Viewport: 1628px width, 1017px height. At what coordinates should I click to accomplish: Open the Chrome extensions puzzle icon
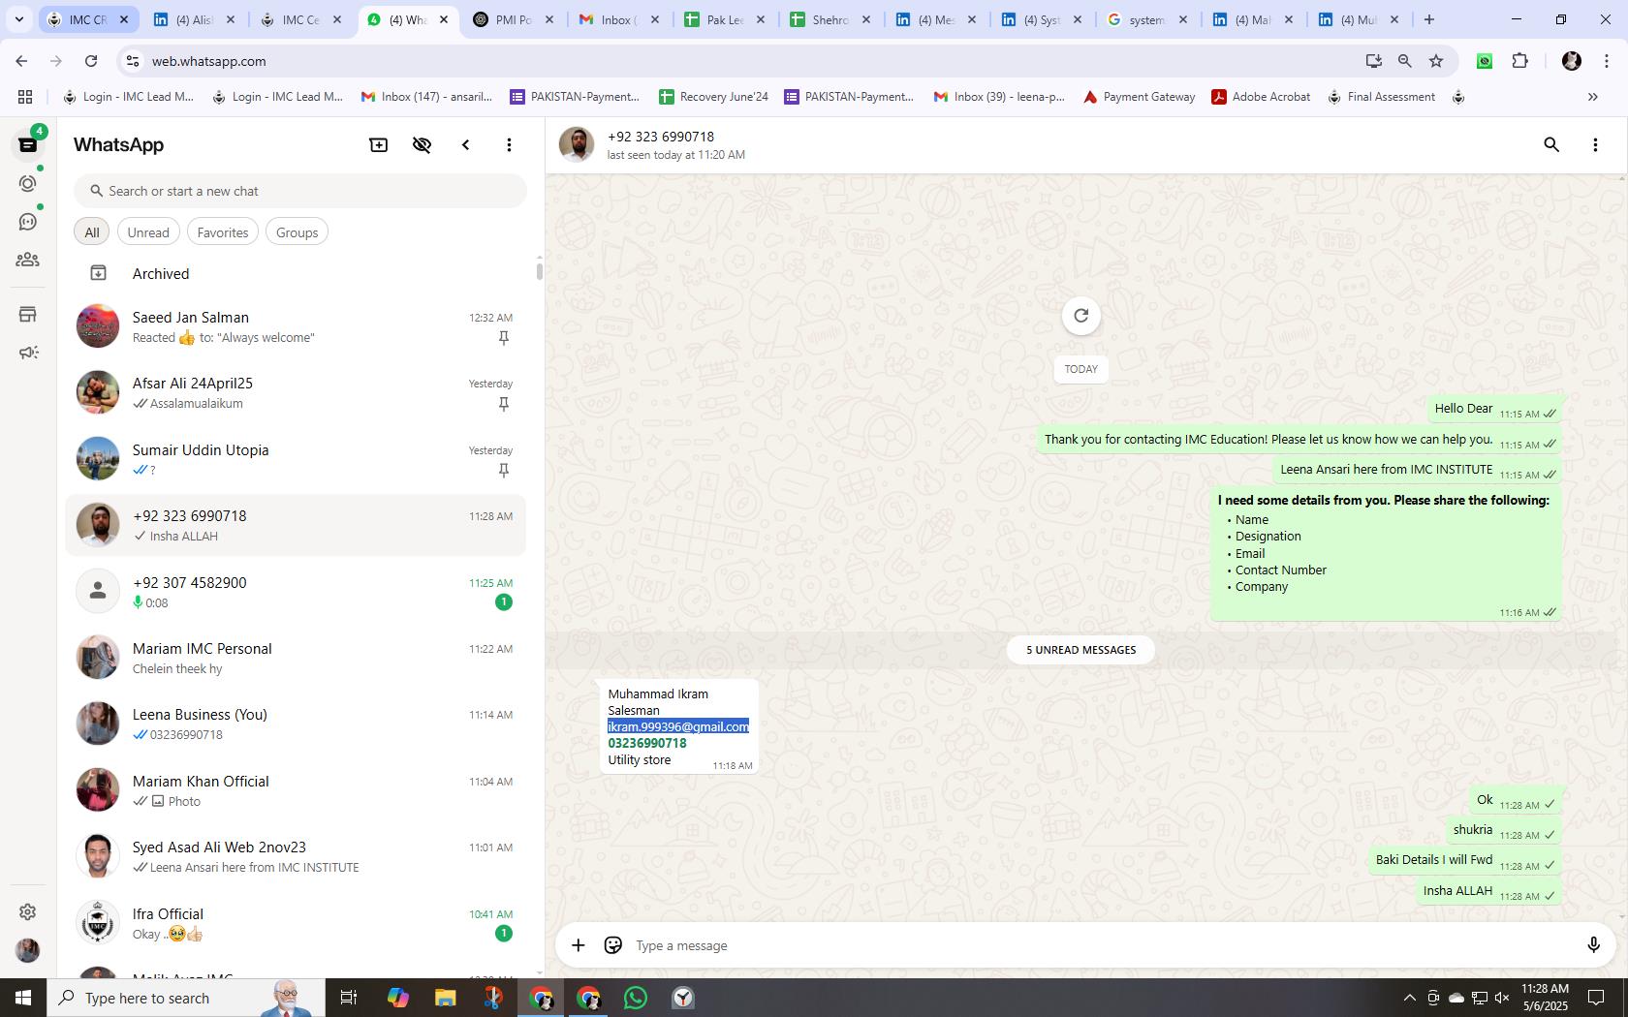pos(1519,61)
